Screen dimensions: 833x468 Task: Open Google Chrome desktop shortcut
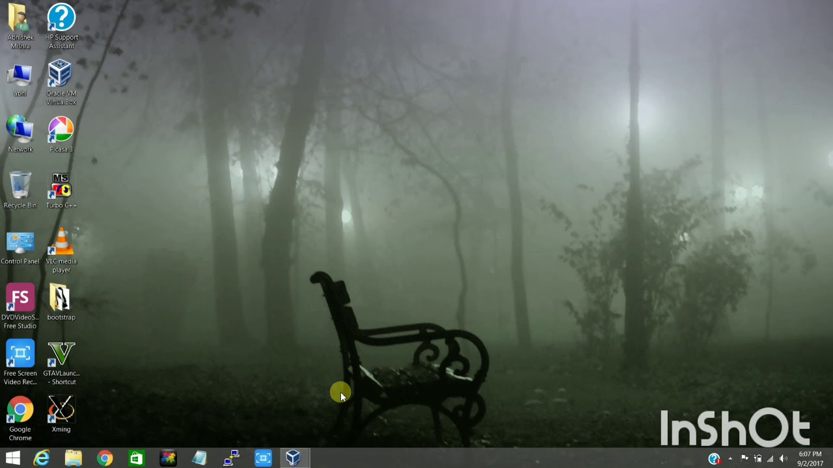(x=20, y=419)
